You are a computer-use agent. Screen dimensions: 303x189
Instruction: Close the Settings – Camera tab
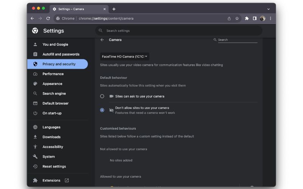pyautogui.click(x=105, y=9)
